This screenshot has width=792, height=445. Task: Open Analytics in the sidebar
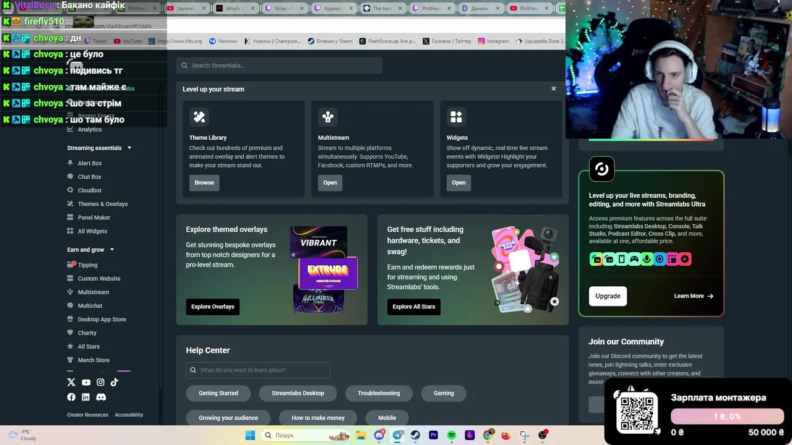84,129
